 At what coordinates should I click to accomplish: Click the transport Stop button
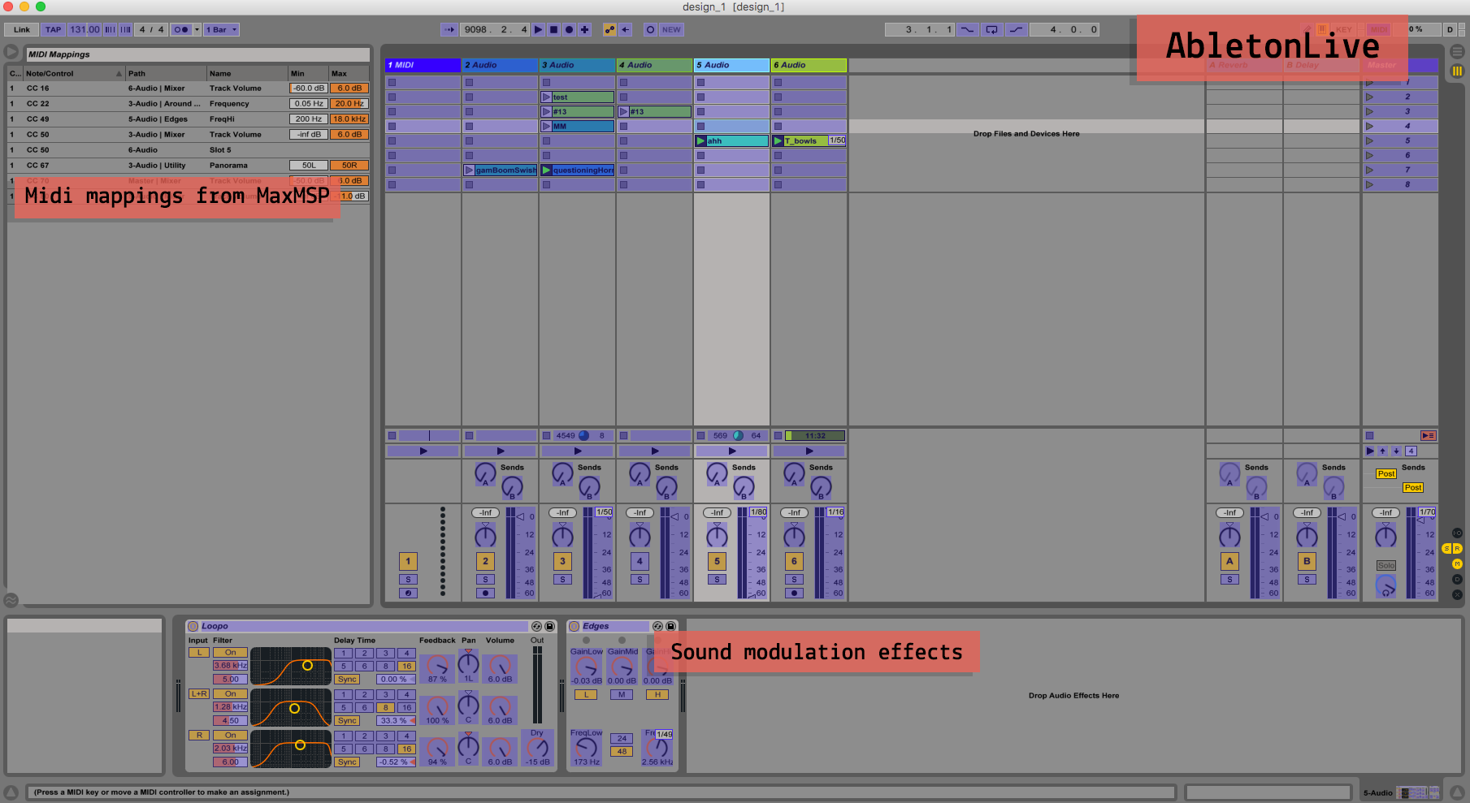553,29
